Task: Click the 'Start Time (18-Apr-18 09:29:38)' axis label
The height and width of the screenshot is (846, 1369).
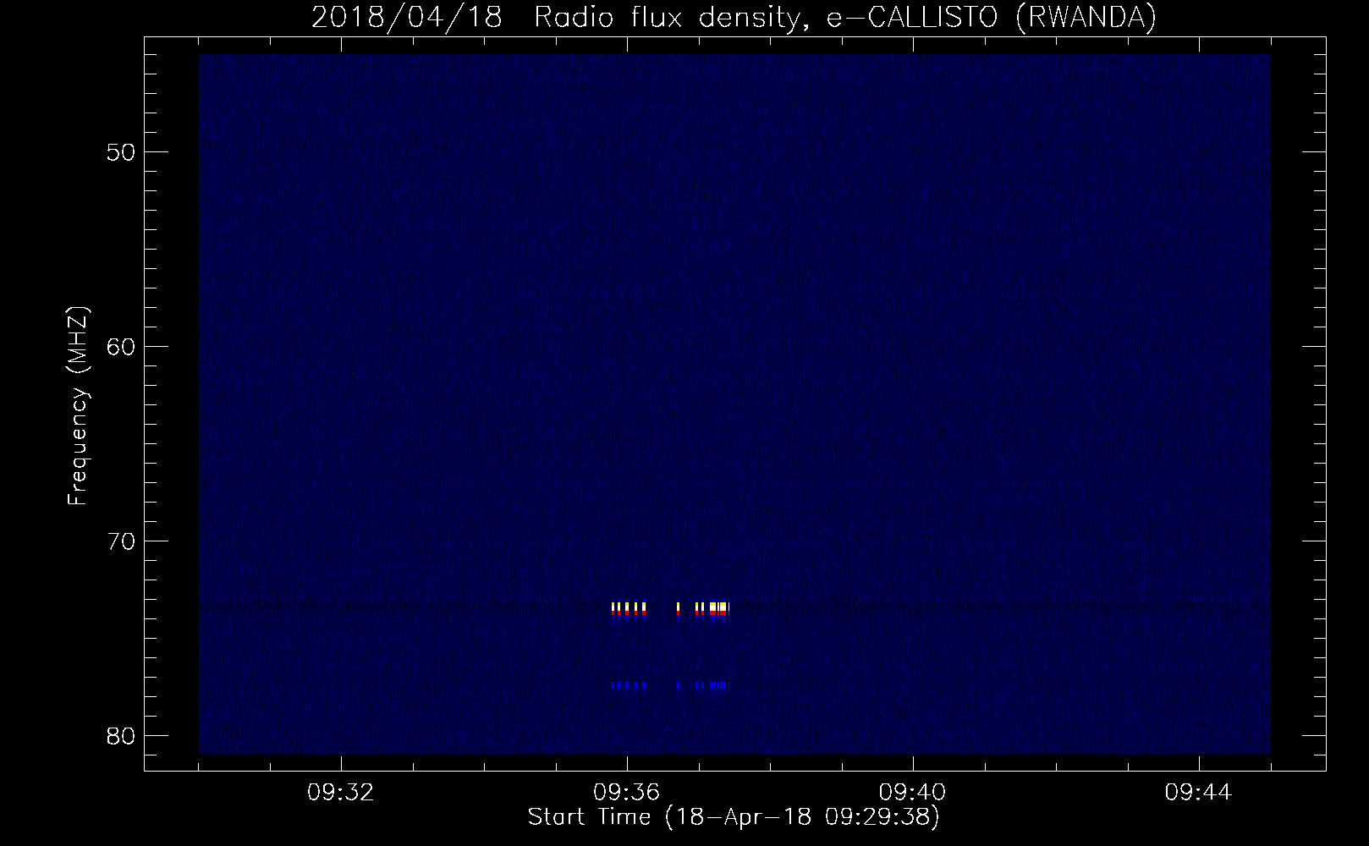Action: click(734, 817)
